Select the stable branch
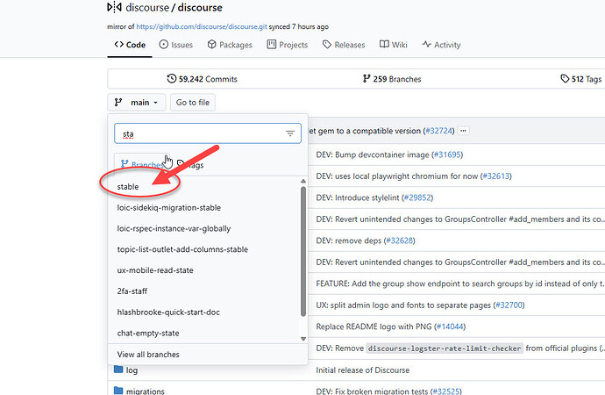Viewport: 605px width, 395px height. [128, 187]
